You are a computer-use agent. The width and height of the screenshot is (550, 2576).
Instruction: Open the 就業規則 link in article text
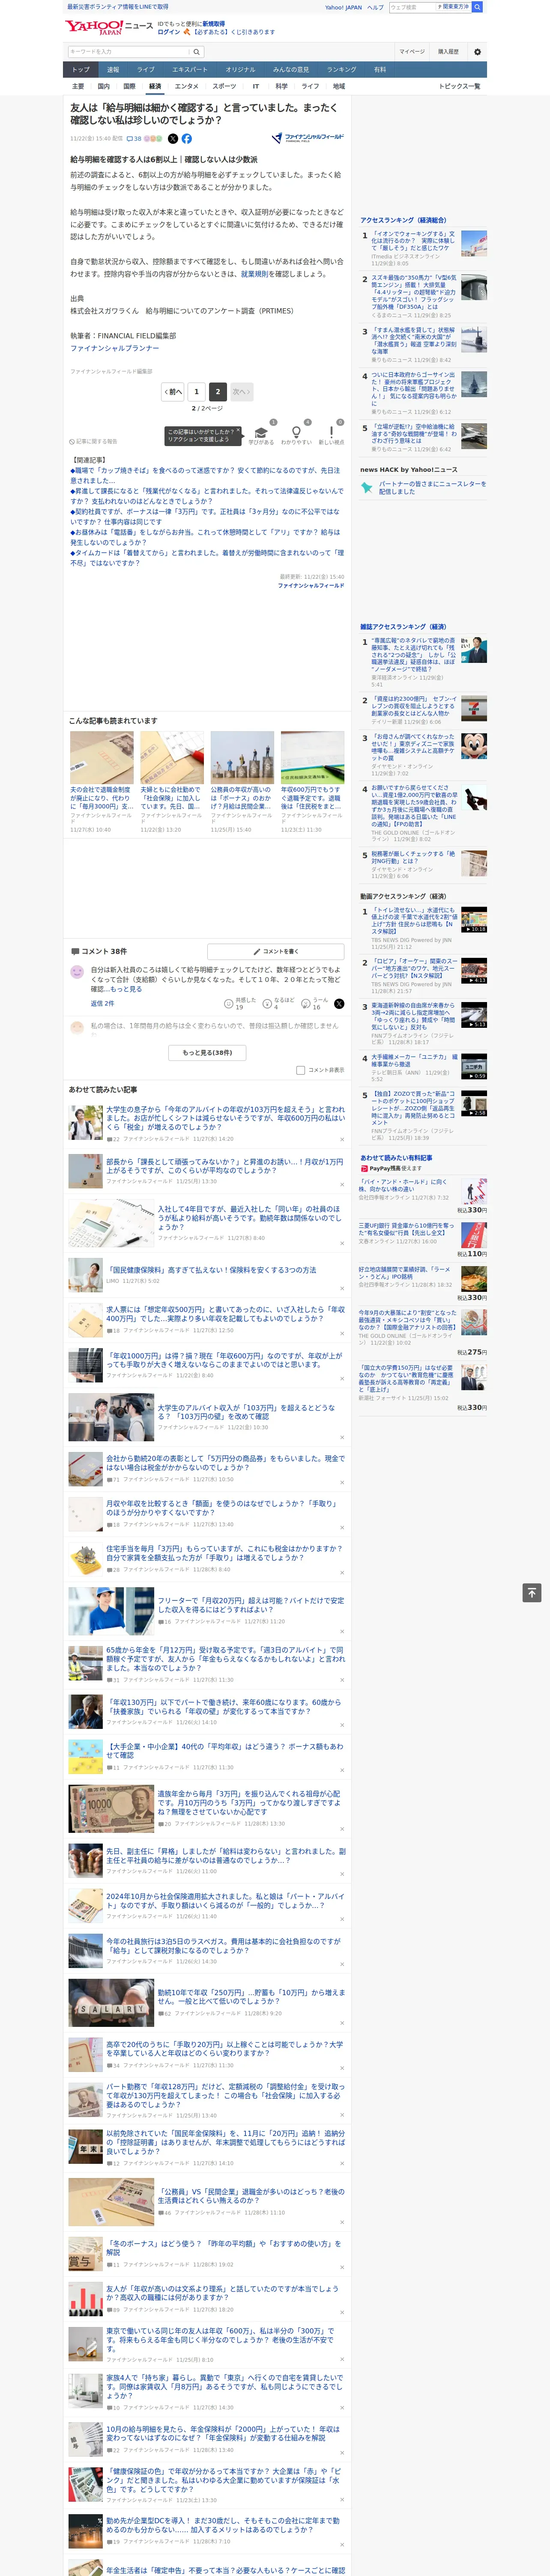(x=254, y=274)
